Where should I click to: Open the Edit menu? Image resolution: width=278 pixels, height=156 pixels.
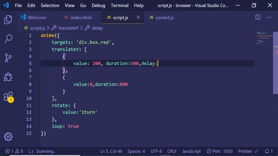tap(31, 6)
